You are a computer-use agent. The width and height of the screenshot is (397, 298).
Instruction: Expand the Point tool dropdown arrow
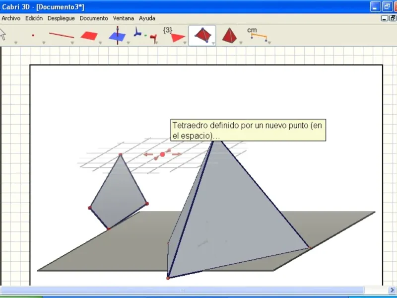pyautogui.click(x=44, y=43)
